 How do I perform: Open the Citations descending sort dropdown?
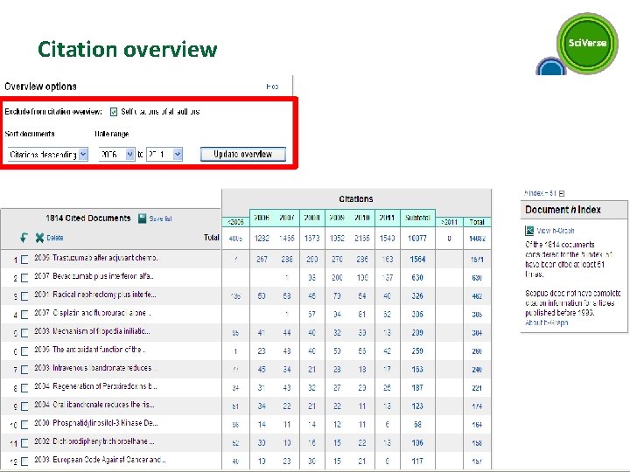(x=48, y=155)
